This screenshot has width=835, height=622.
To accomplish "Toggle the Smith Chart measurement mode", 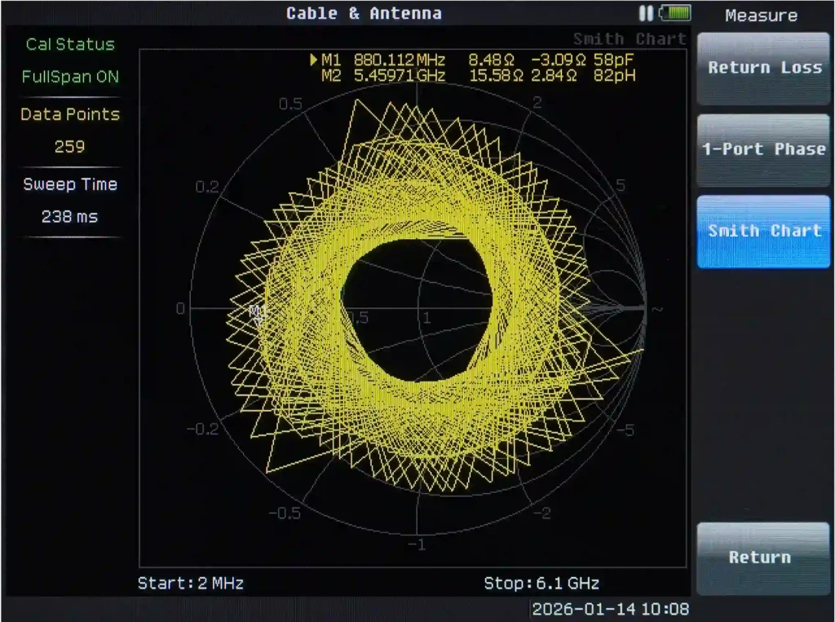I will pos(762,231).
